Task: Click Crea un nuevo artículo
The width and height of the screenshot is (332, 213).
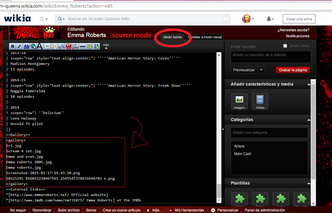Action: click(121, 210)
